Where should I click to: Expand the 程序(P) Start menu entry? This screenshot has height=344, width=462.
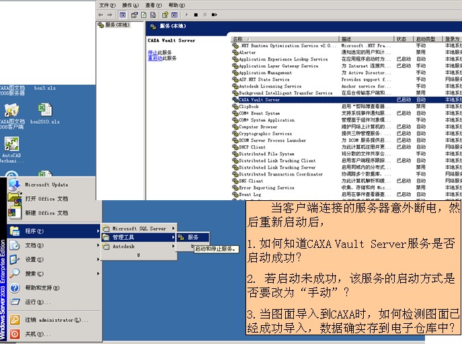click(54, 231)
